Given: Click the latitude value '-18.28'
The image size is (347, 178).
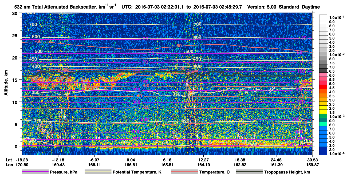Looking at the screenshot, I should (22, 160).
